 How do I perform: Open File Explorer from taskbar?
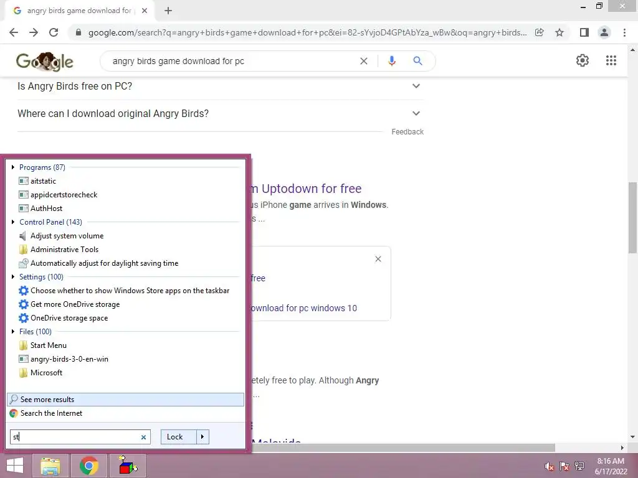coord(50,466)
